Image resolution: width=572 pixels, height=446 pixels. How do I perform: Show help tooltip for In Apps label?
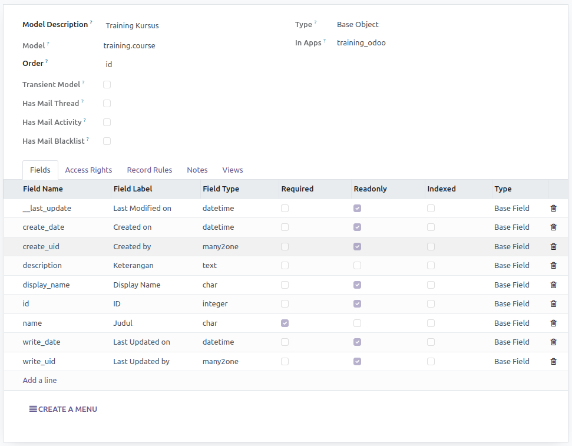coord(325,41)
